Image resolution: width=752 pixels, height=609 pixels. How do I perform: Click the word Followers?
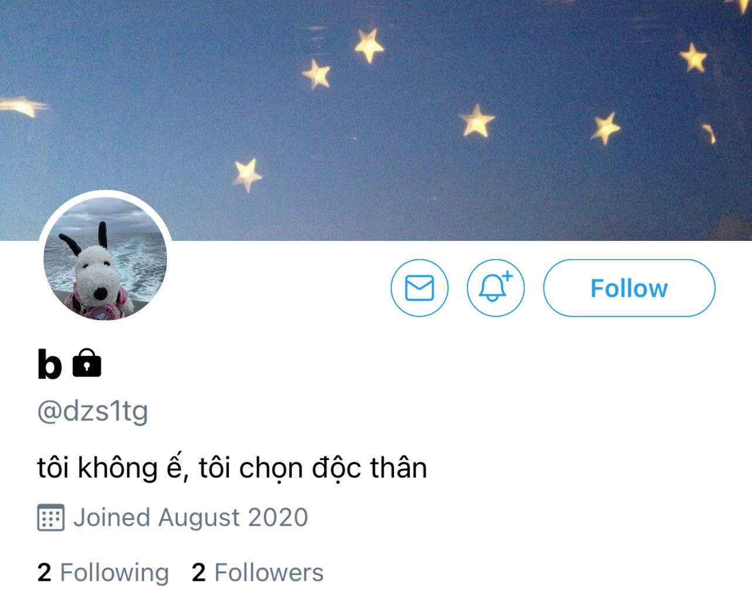click(269, 573)
